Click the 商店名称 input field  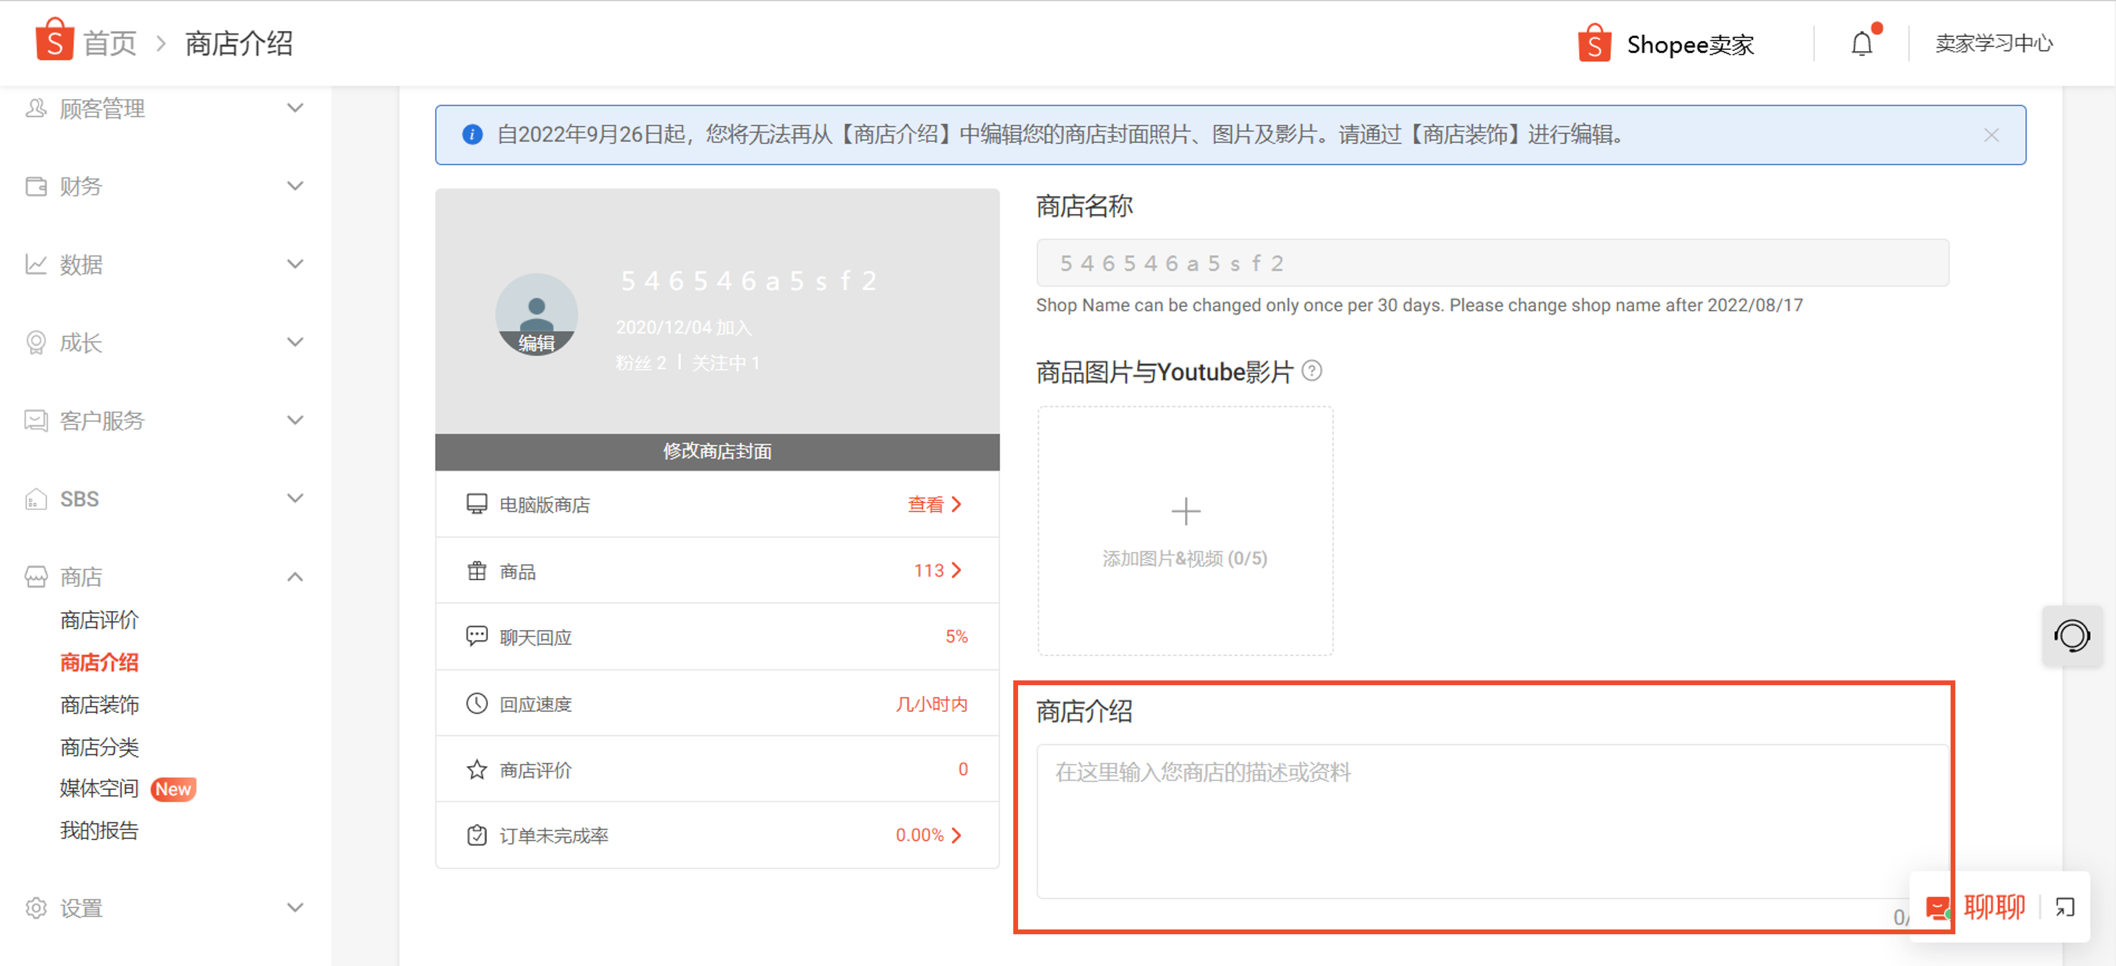coord(1492,263)
